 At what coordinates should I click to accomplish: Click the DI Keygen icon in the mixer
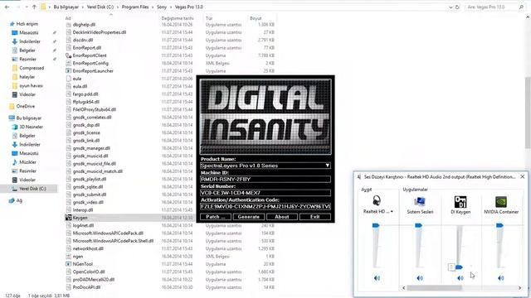coord(460,202)
